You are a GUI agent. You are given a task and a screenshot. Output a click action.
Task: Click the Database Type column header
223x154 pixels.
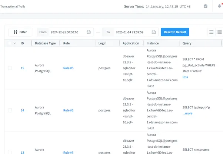45,43
